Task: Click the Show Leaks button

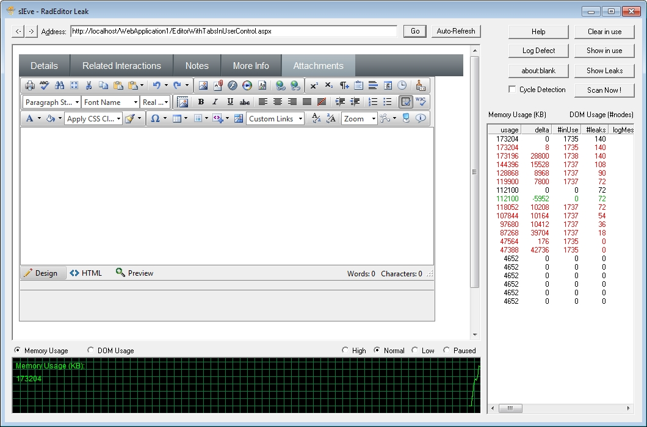Action: (x=604, y=71)
